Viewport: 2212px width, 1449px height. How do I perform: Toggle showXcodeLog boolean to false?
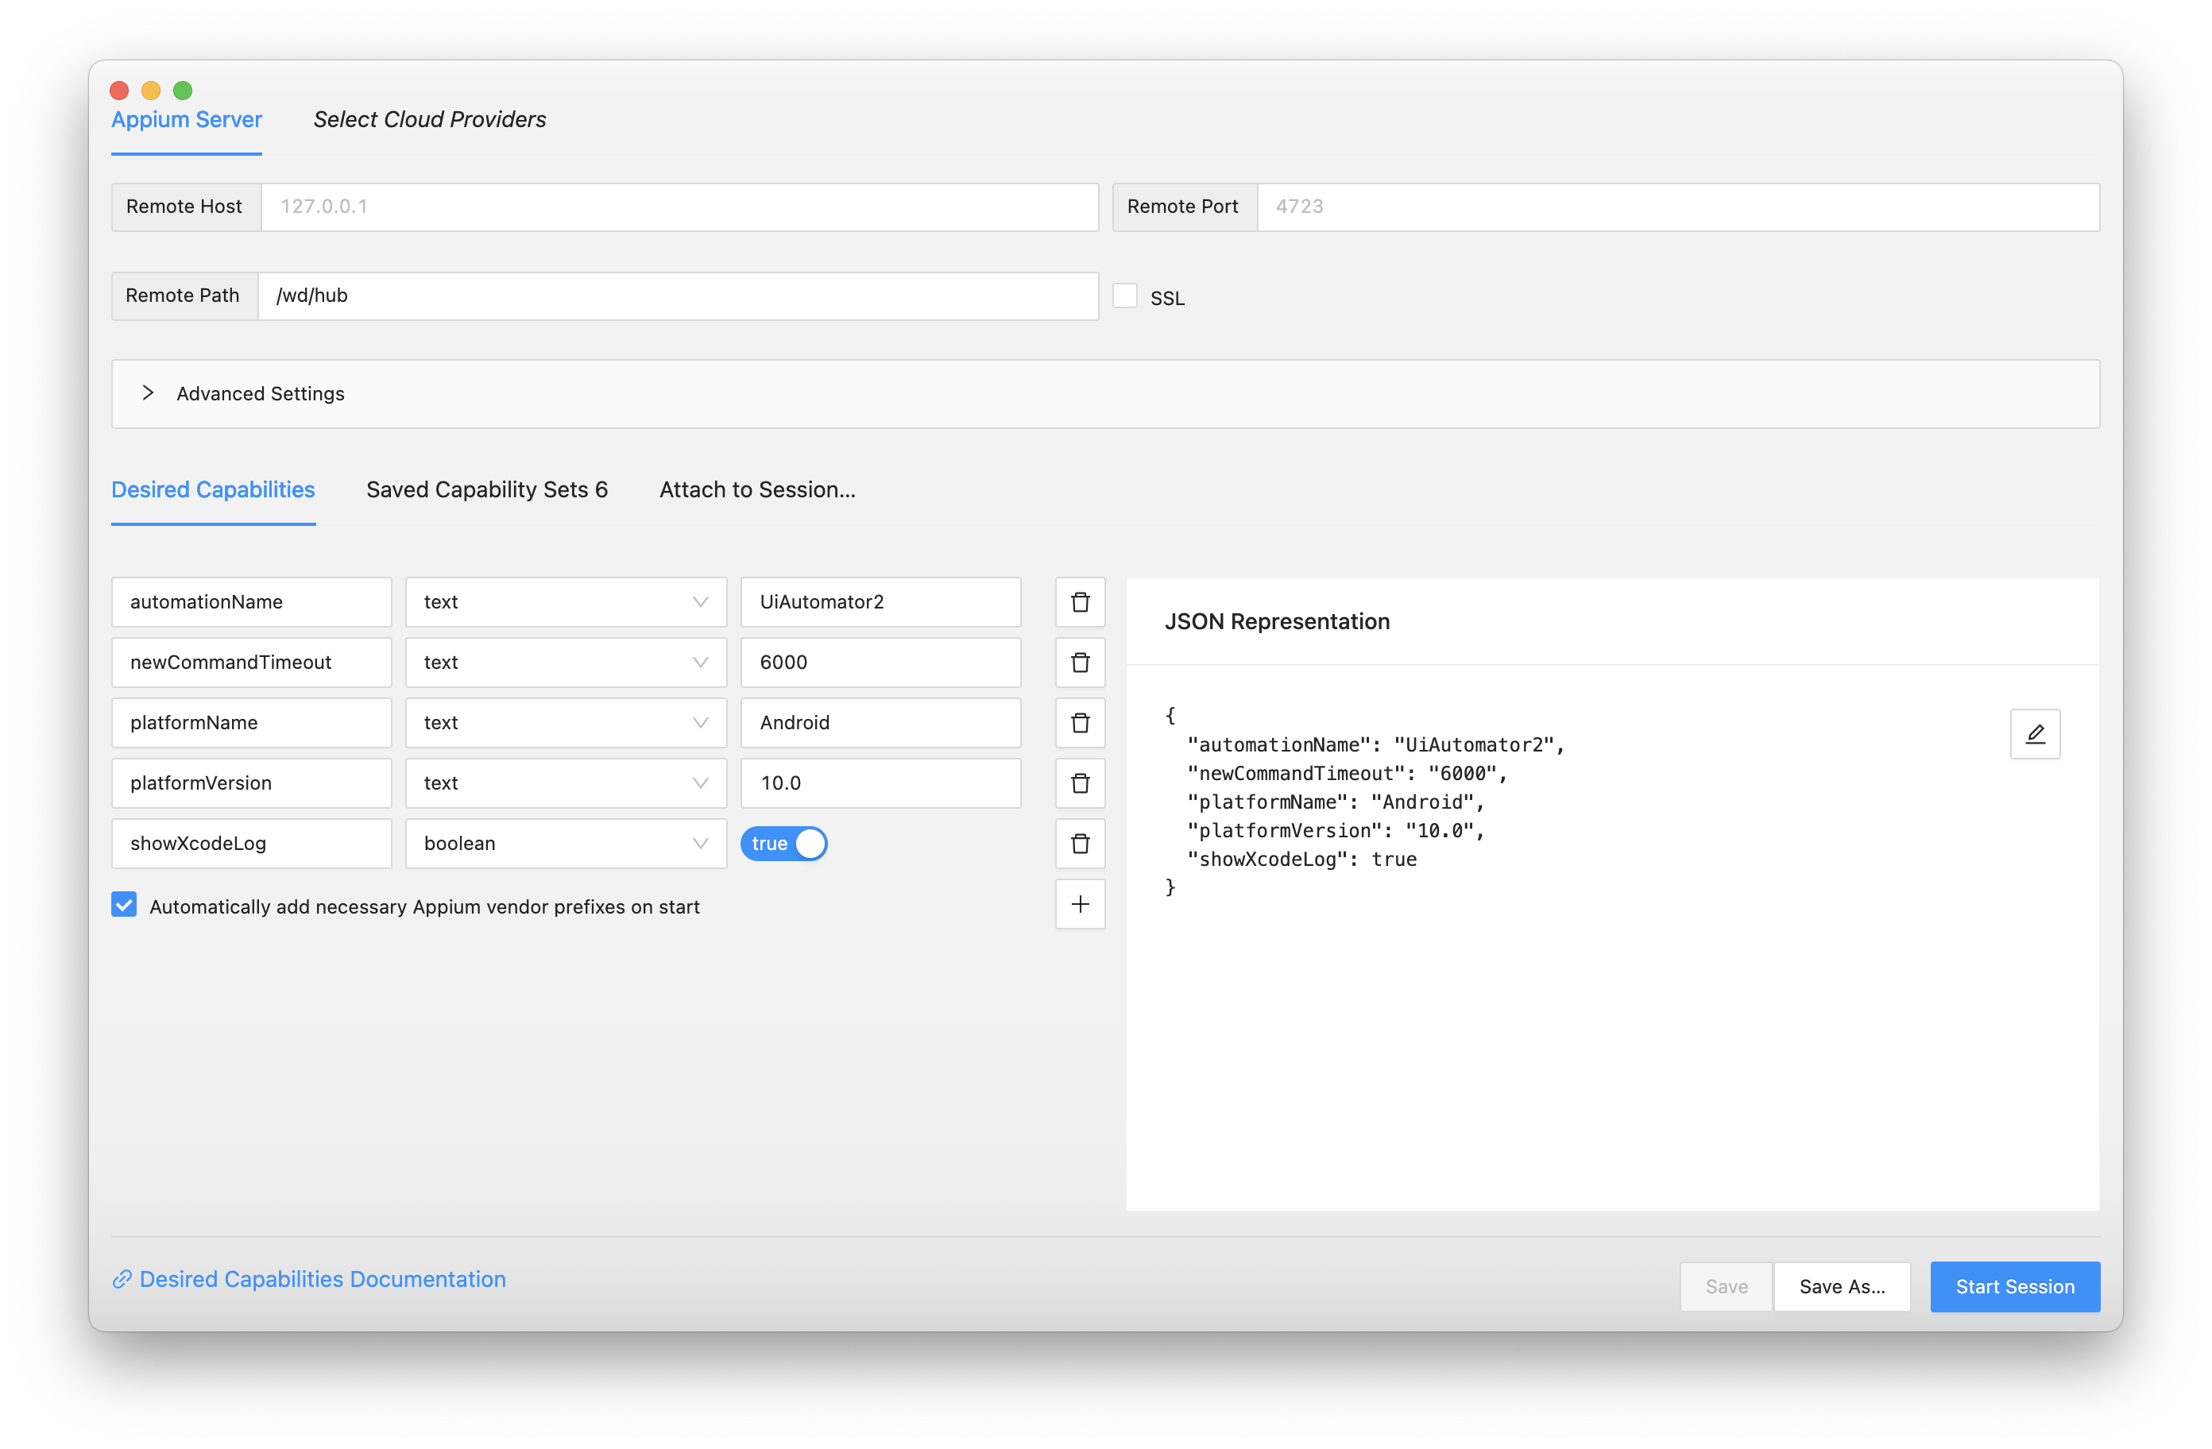pos(787,843)
